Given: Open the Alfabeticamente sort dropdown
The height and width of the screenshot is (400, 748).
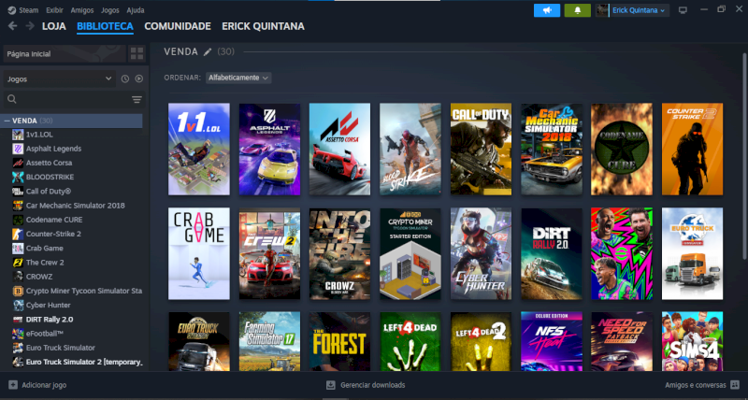Looking at the screenshot, I should (x=238, y=78).
